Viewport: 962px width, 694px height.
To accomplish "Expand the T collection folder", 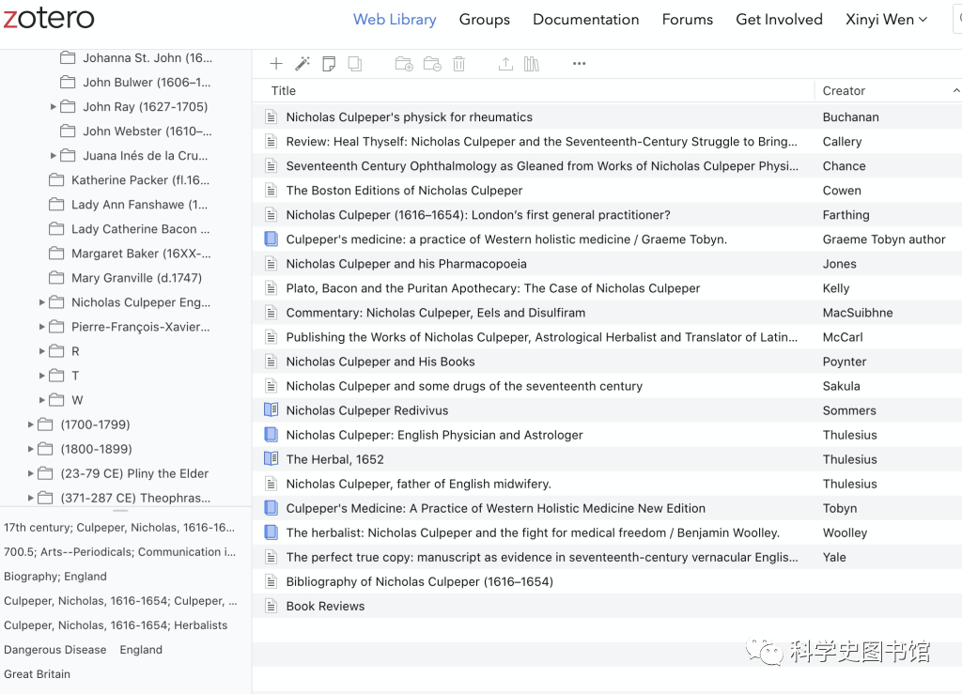I will [x=41, y=376].
